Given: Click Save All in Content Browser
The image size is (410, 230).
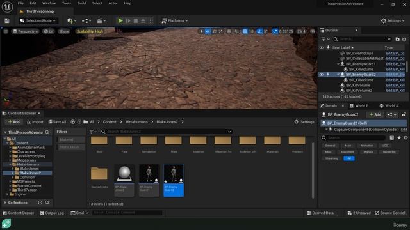Looking at the screenshot, I should coord(57,122).
